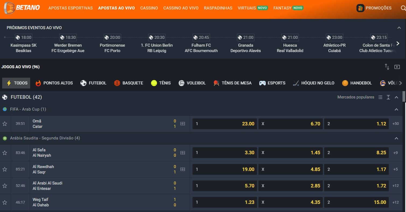
Task: Favorite the Weg Taif vs Al Dahab match
Action: pyautogui.click(x=5, y=202)
